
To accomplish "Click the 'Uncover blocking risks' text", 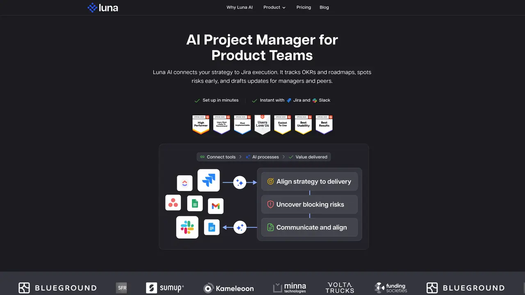I will (310, 204).
